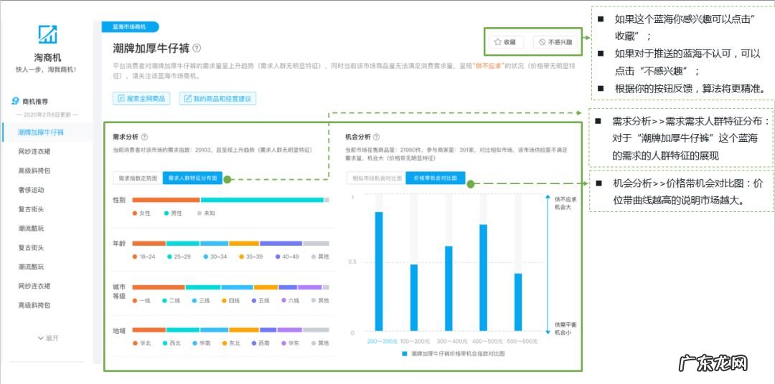Toggle 35-39 age legend item

pos(251,256)
